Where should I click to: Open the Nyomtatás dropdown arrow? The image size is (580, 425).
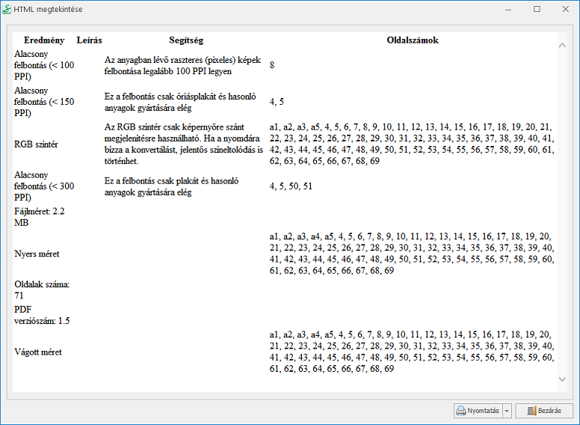tap(507, 411)
